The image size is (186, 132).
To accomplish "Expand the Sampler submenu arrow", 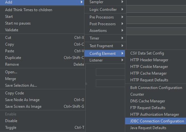I will pyautogui.click(x=122, y=2).
